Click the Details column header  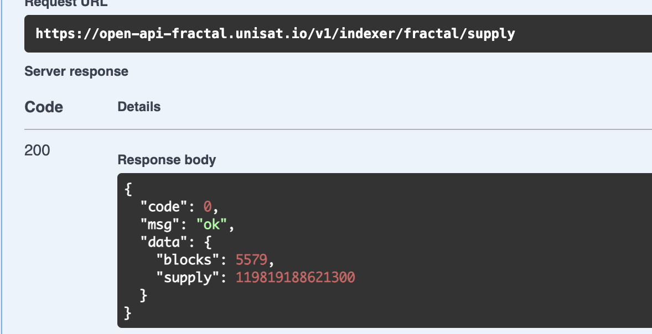point(139,107)
